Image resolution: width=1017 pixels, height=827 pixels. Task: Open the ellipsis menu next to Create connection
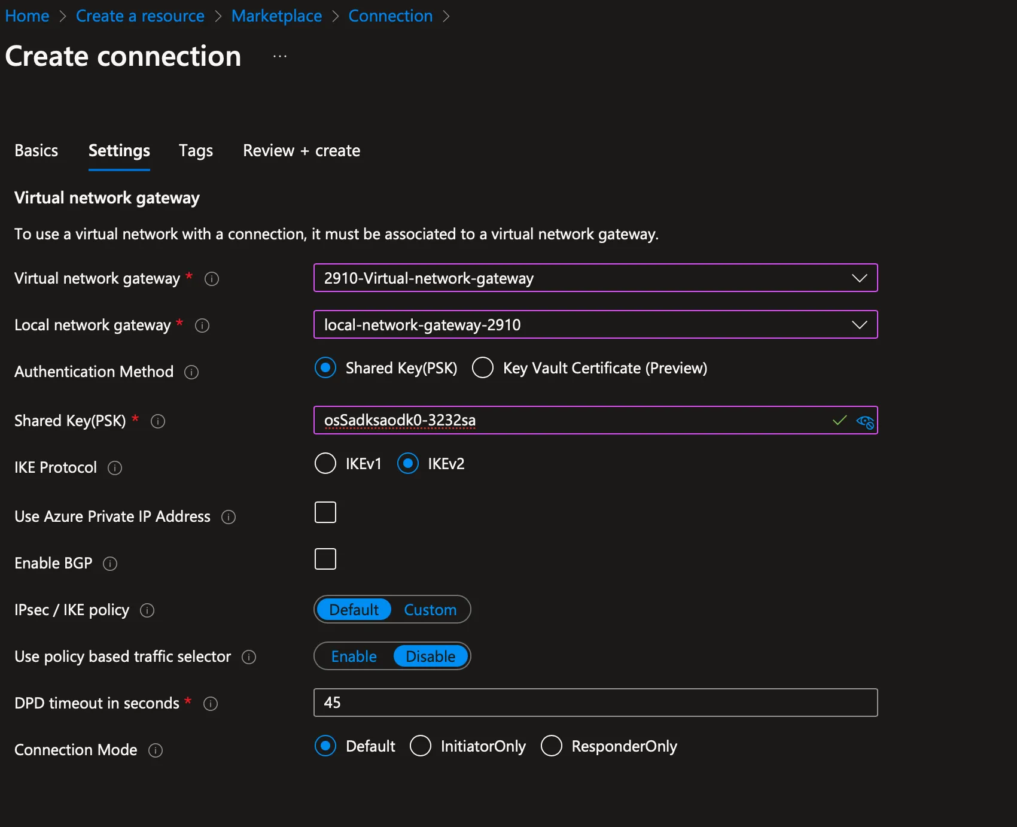point(279,56)
